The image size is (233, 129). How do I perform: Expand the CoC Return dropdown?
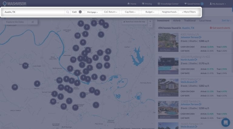[110, 12]
